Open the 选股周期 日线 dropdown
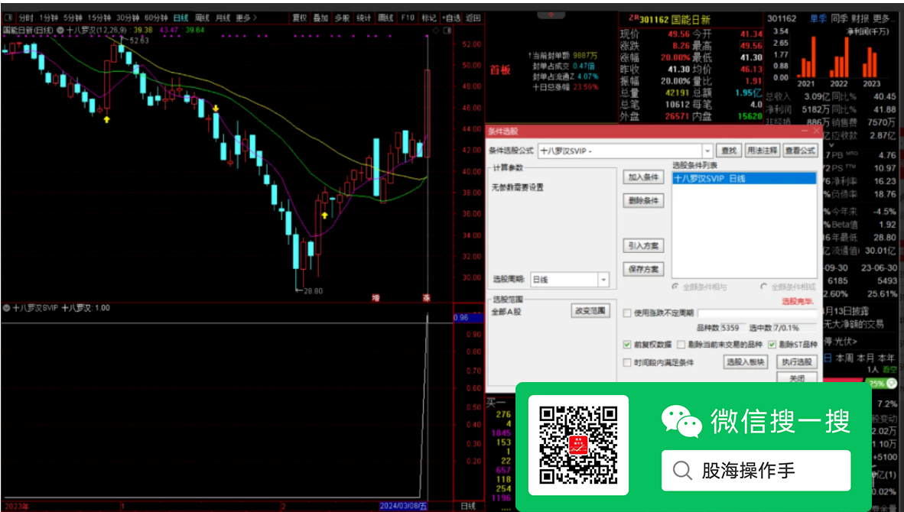Screen dimensions: 904x512 (603, 280)
